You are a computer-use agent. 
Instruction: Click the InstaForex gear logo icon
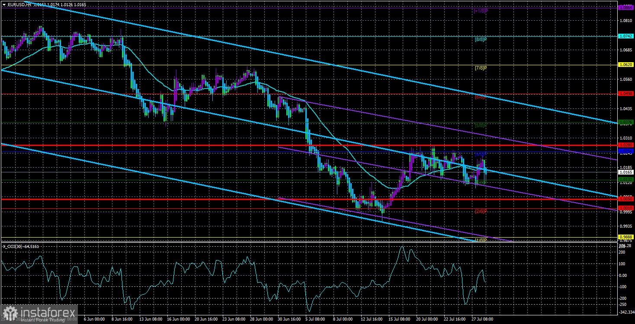click(10, 312)
